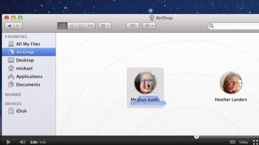This screenshot has width=259, height=145.
Task: Click the iDisk drive icon
Action: click(11, 111)
